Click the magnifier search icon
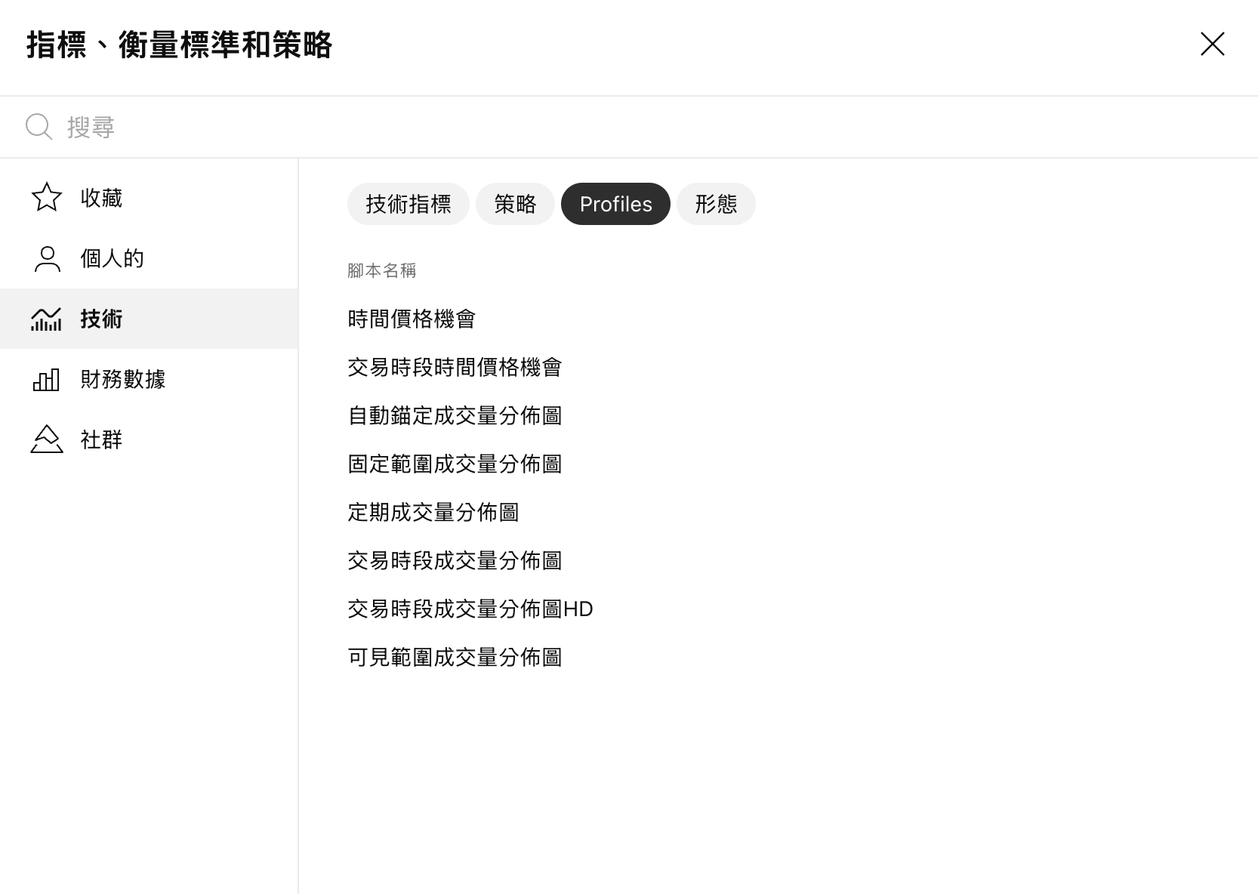The image size is (1258, 894). [39, 127]
